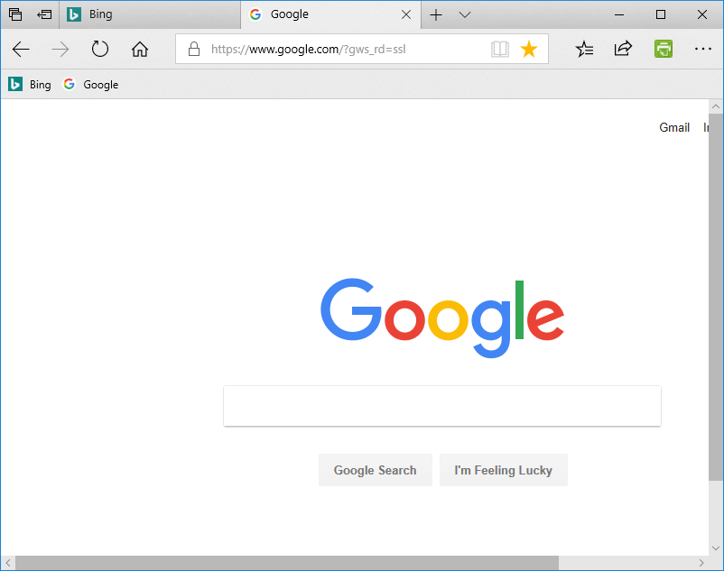Open Bing from the favorites bar

click(x=30, y=85)
